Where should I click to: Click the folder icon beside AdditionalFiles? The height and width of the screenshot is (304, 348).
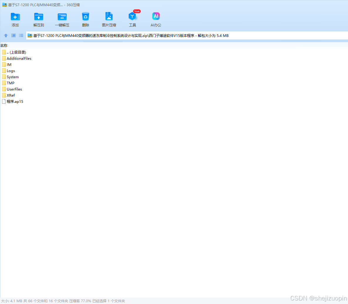tap(4, 59)
